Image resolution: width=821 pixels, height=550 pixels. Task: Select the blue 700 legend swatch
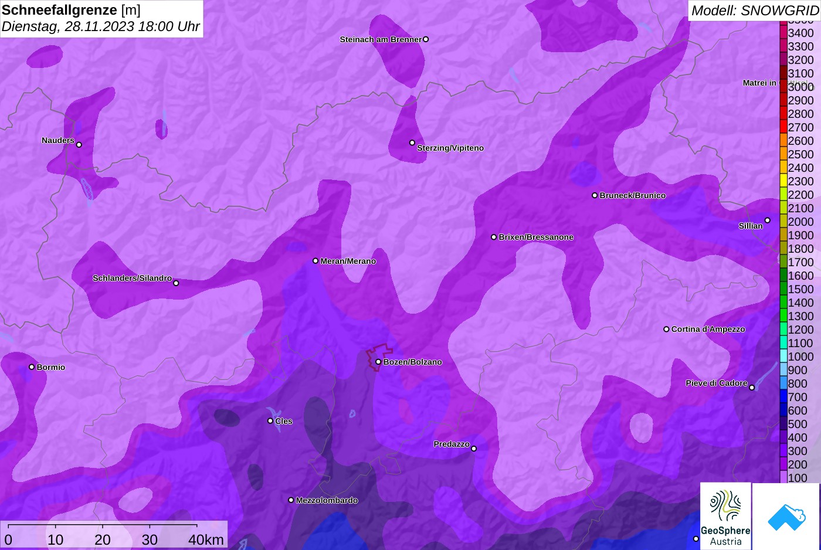coord(783,397)
